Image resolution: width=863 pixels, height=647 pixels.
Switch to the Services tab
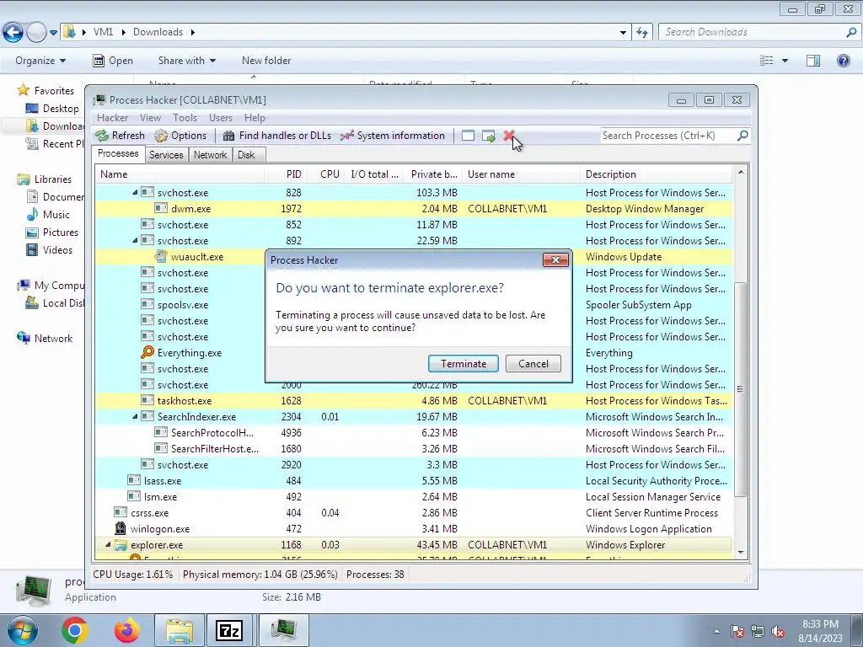166,155
